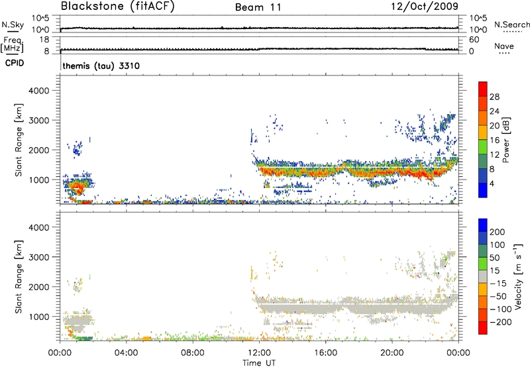The image size is (530, 367).
Task: Click the date "12/Oct/2009"
Action: (425, 7)
